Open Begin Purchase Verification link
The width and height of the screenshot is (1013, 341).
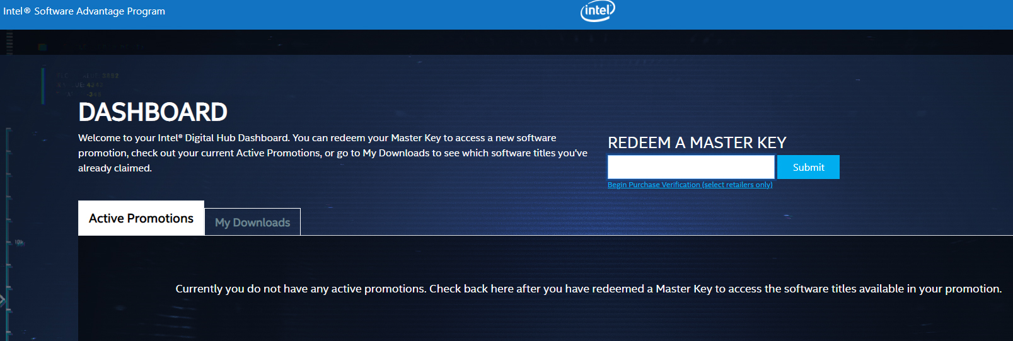(690, 185)
